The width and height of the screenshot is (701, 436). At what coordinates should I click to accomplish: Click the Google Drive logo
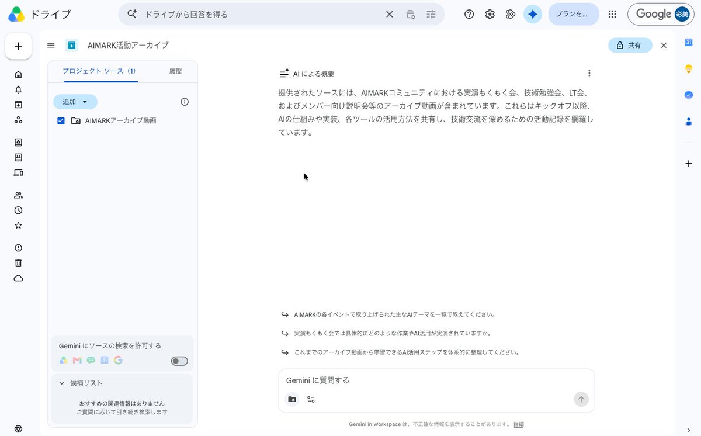pyautogui.click(x=16, y=15)
